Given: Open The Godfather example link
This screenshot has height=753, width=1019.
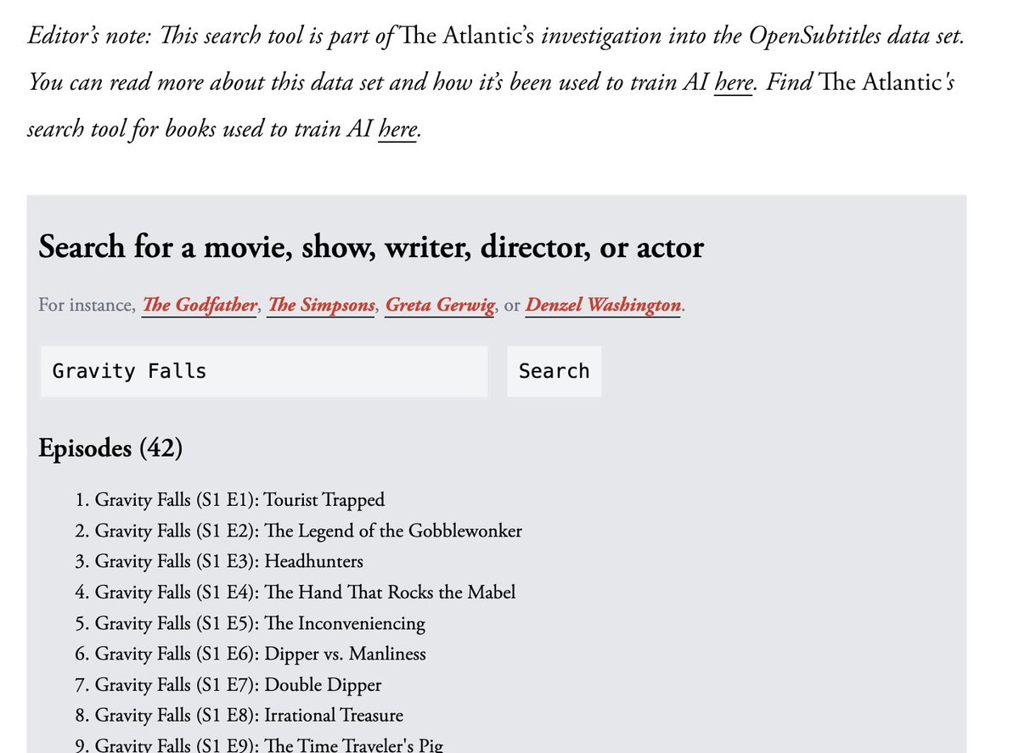Looking at the screenshot, I should point(199,305).
